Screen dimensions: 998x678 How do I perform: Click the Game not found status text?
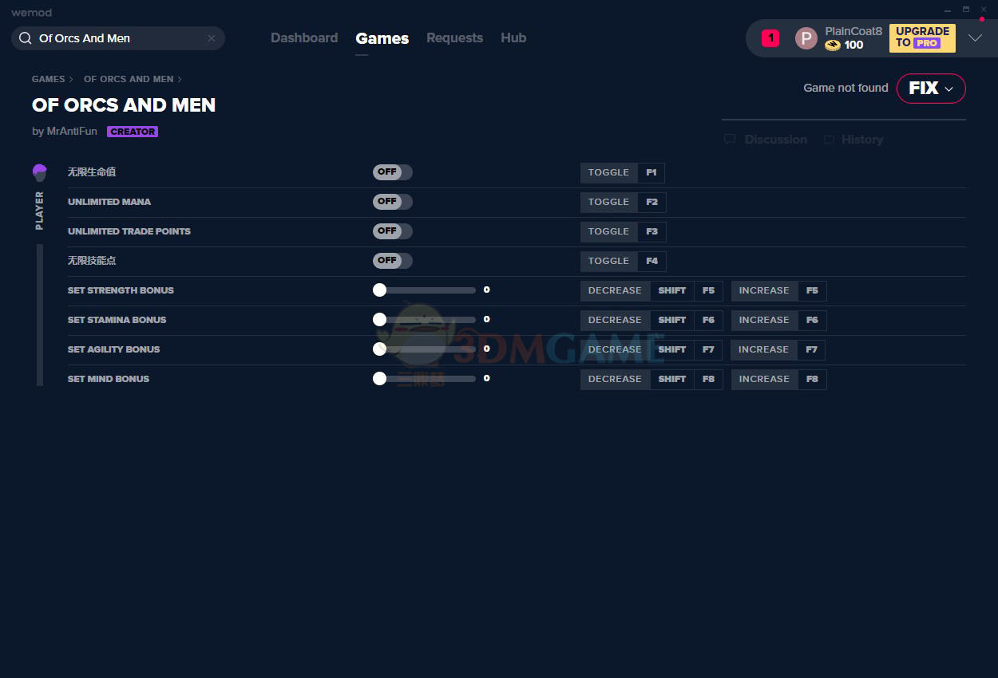pyautogui.click(x=846, y=89)
